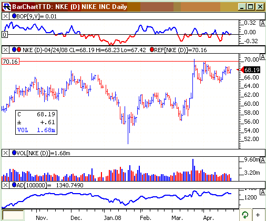This screenshot has width=266, height=221.
Task: Toggle autoscale A on BOP pane
Action: pyautogui.click(x=262, y=23)
